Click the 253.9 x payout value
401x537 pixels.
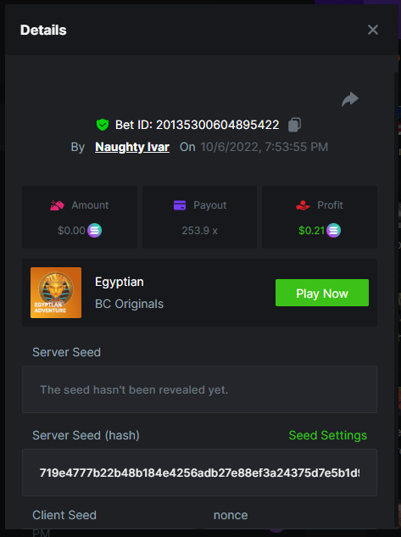[x=199, y=231]
